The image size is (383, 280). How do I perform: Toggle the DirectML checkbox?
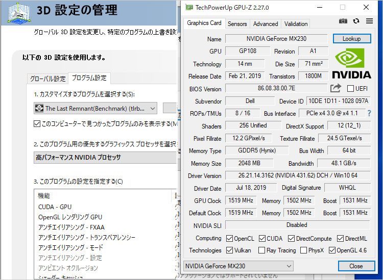click(x=340, y=238)
